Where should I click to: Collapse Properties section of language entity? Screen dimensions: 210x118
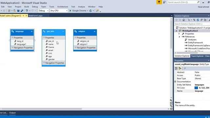tap(12, 38)
